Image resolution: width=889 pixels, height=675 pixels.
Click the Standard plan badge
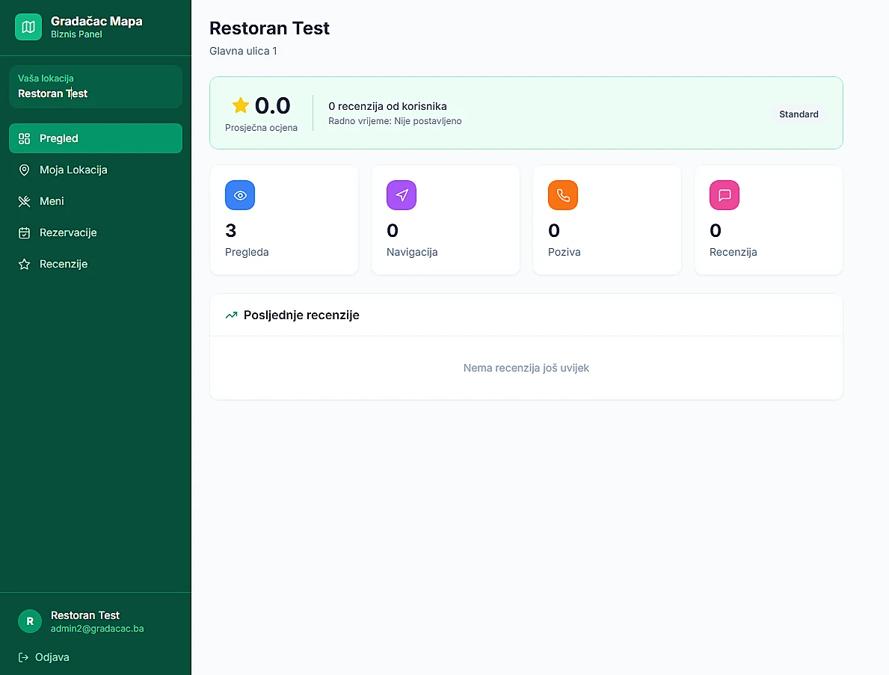799,114
